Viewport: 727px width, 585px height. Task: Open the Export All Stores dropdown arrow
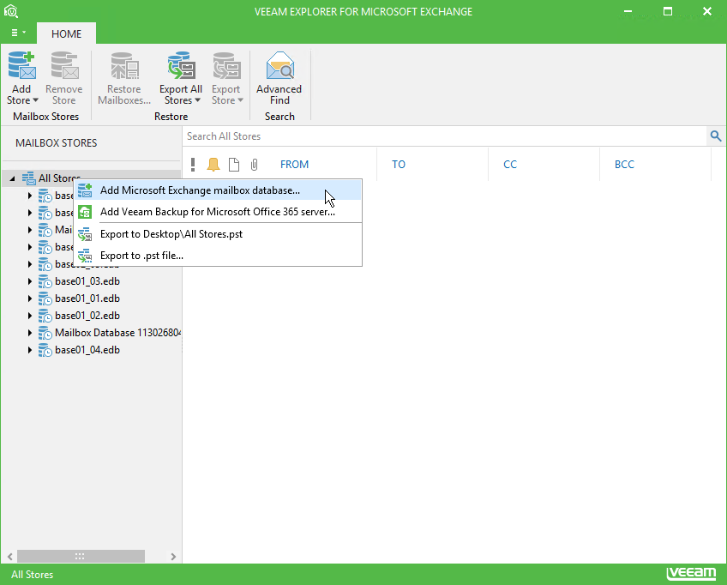pos(197,100)
